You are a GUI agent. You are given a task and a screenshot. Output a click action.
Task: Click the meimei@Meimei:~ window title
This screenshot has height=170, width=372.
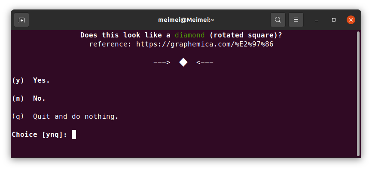click(x=186, y=20)
